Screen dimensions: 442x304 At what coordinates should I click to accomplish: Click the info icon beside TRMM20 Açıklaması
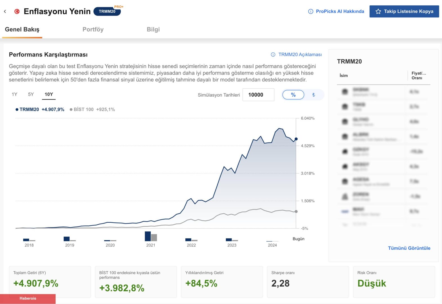[x=273, y=55]
